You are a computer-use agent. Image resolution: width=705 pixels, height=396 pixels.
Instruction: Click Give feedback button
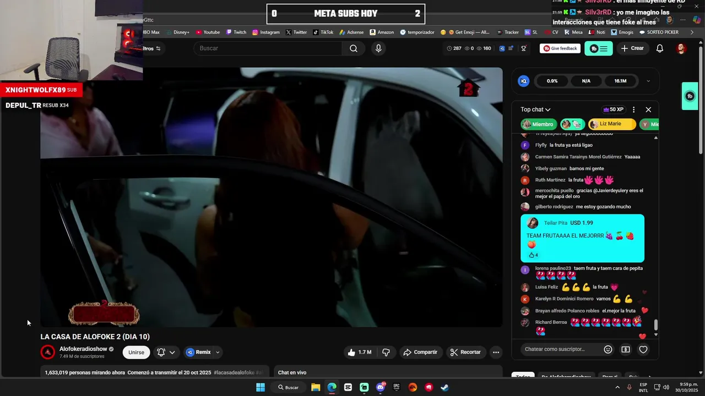(x=560, y=48)
